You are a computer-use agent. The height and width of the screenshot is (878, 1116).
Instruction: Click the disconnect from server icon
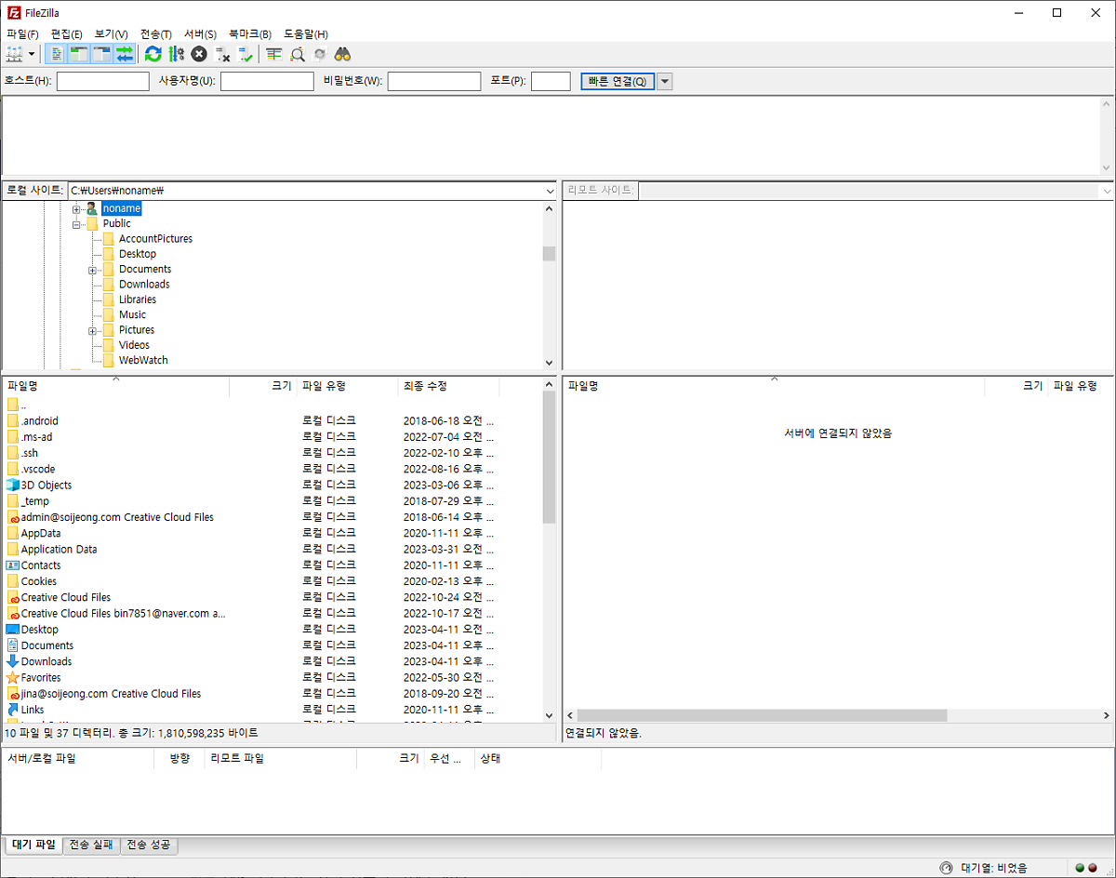click(x=222, y=54)
